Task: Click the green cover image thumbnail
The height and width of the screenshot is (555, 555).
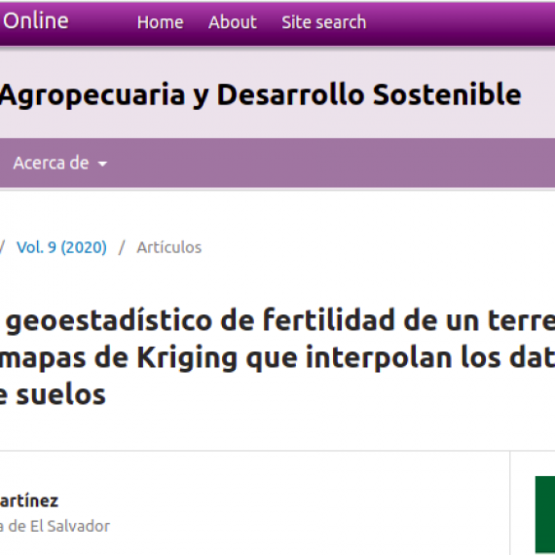Action: [x=545, y=515]
